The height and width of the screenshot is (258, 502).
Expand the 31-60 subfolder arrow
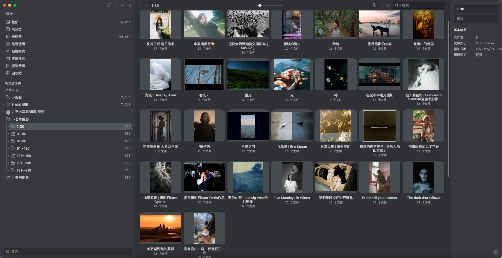coord(8,134)
